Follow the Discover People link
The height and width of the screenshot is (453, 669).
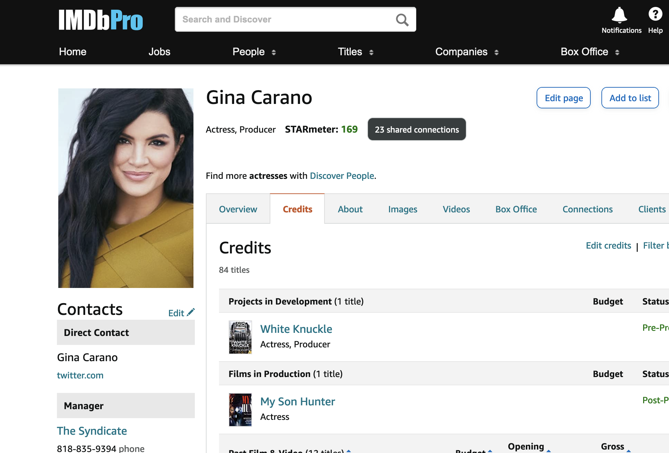[x=342, y=176]
